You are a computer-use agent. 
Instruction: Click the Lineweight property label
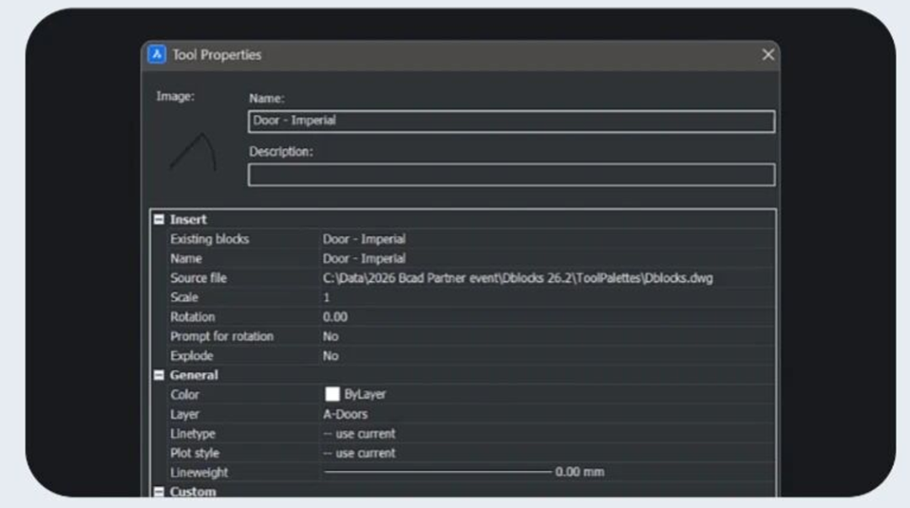click(x=199, y=473)
